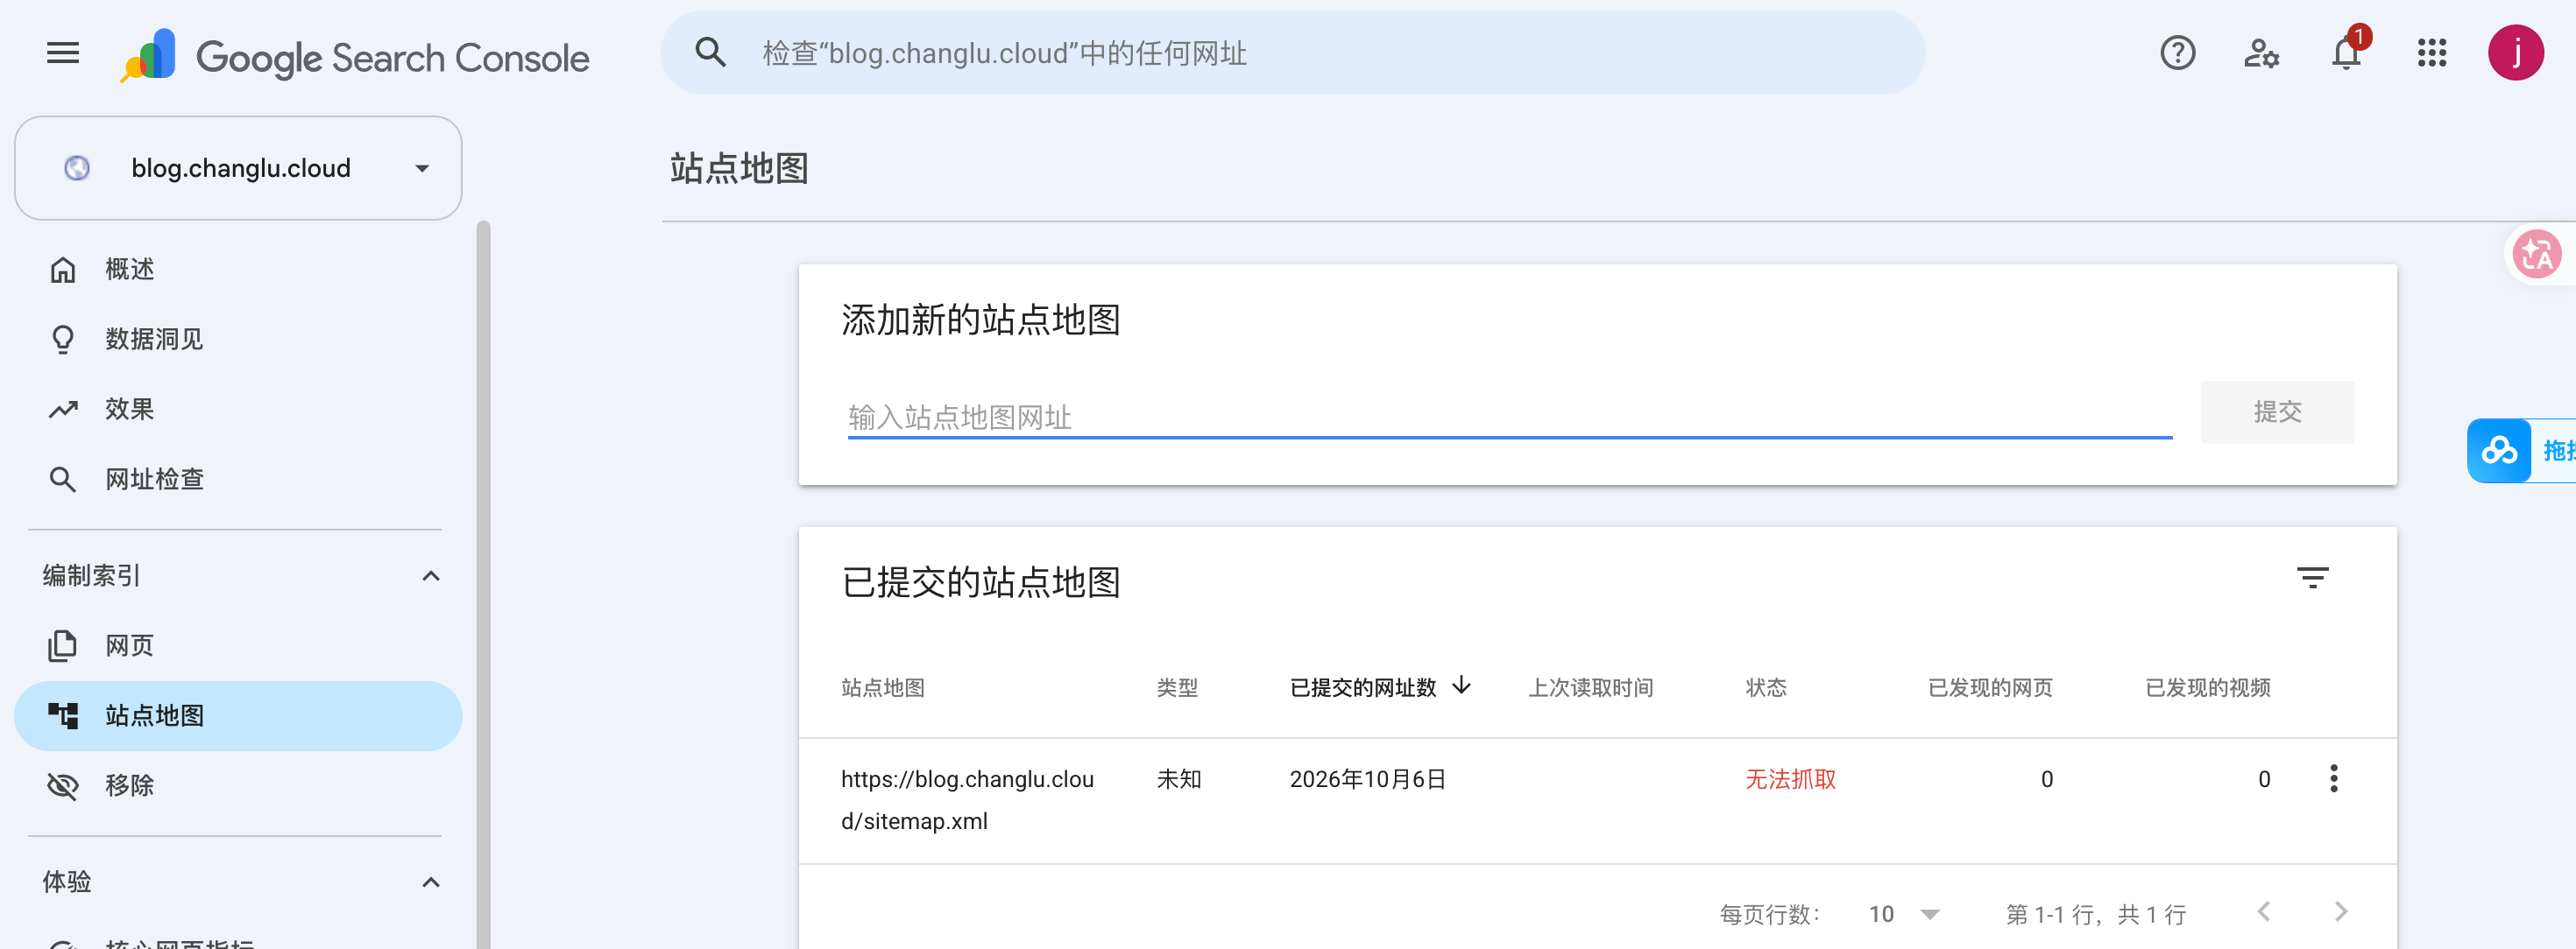Click the 2026年10月6日 date cell
This screenshot has width=2576, height=949.
point(1367,779)
